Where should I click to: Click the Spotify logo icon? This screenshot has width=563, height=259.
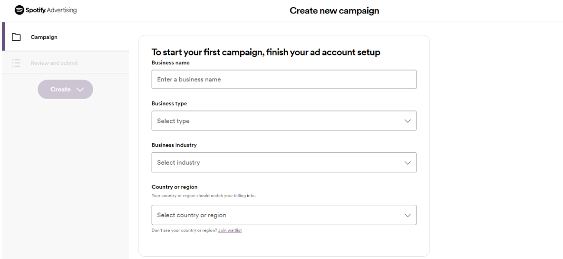19,10
